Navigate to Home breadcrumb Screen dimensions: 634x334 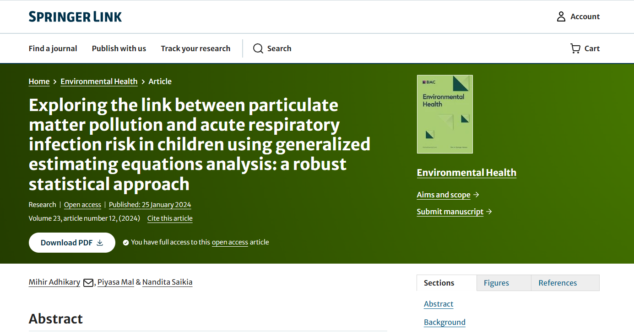pyautogui.click(x=39, y=81)
